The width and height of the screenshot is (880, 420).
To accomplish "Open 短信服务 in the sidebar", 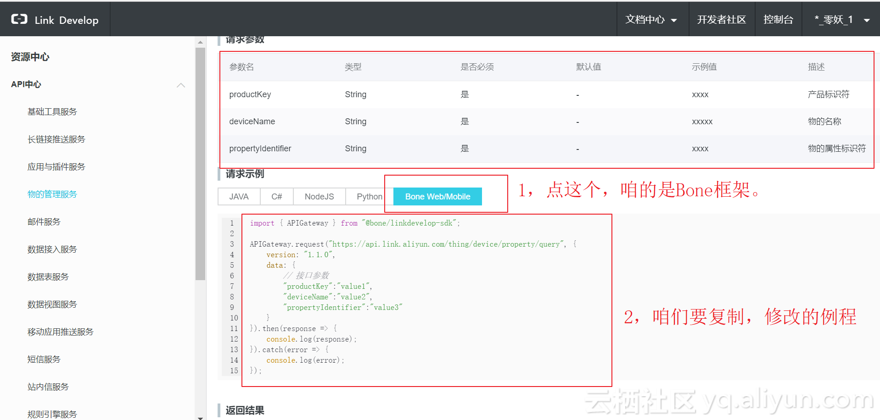I will [x=44, y=359].
